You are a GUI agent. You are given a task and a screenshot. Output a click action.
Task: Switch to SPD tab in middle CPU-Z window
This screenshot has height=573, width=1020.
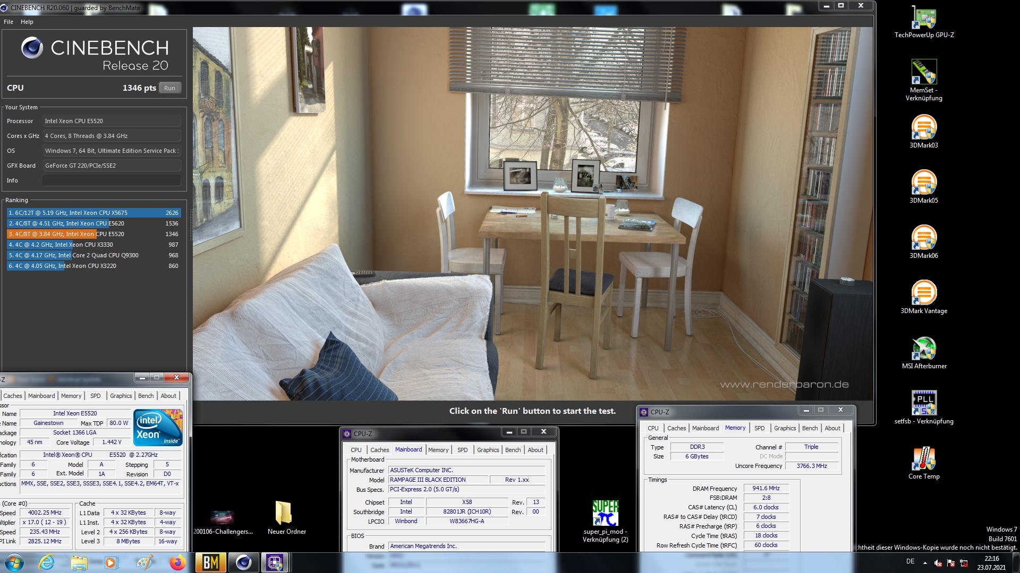[463, 450]
